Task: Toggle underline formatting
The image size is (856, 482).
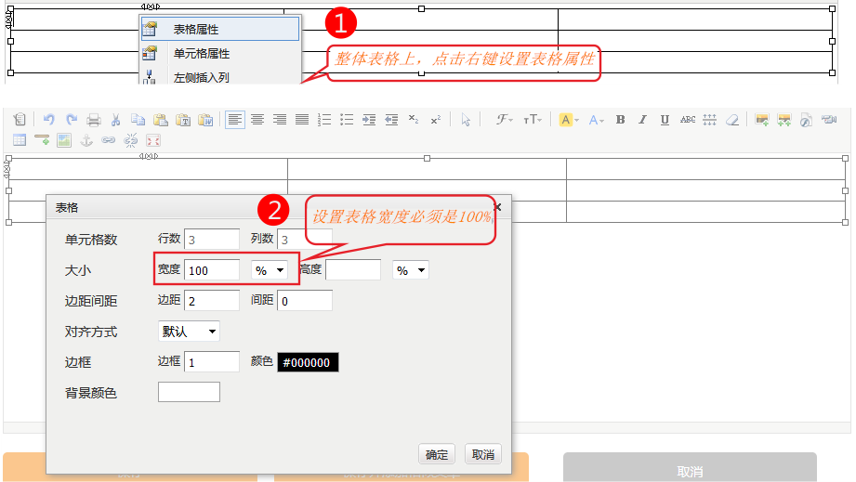Action: [x=665, y=120]
